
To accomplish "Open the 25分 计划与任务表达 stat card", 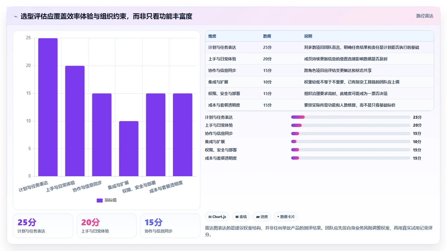I will click(43, 226).
